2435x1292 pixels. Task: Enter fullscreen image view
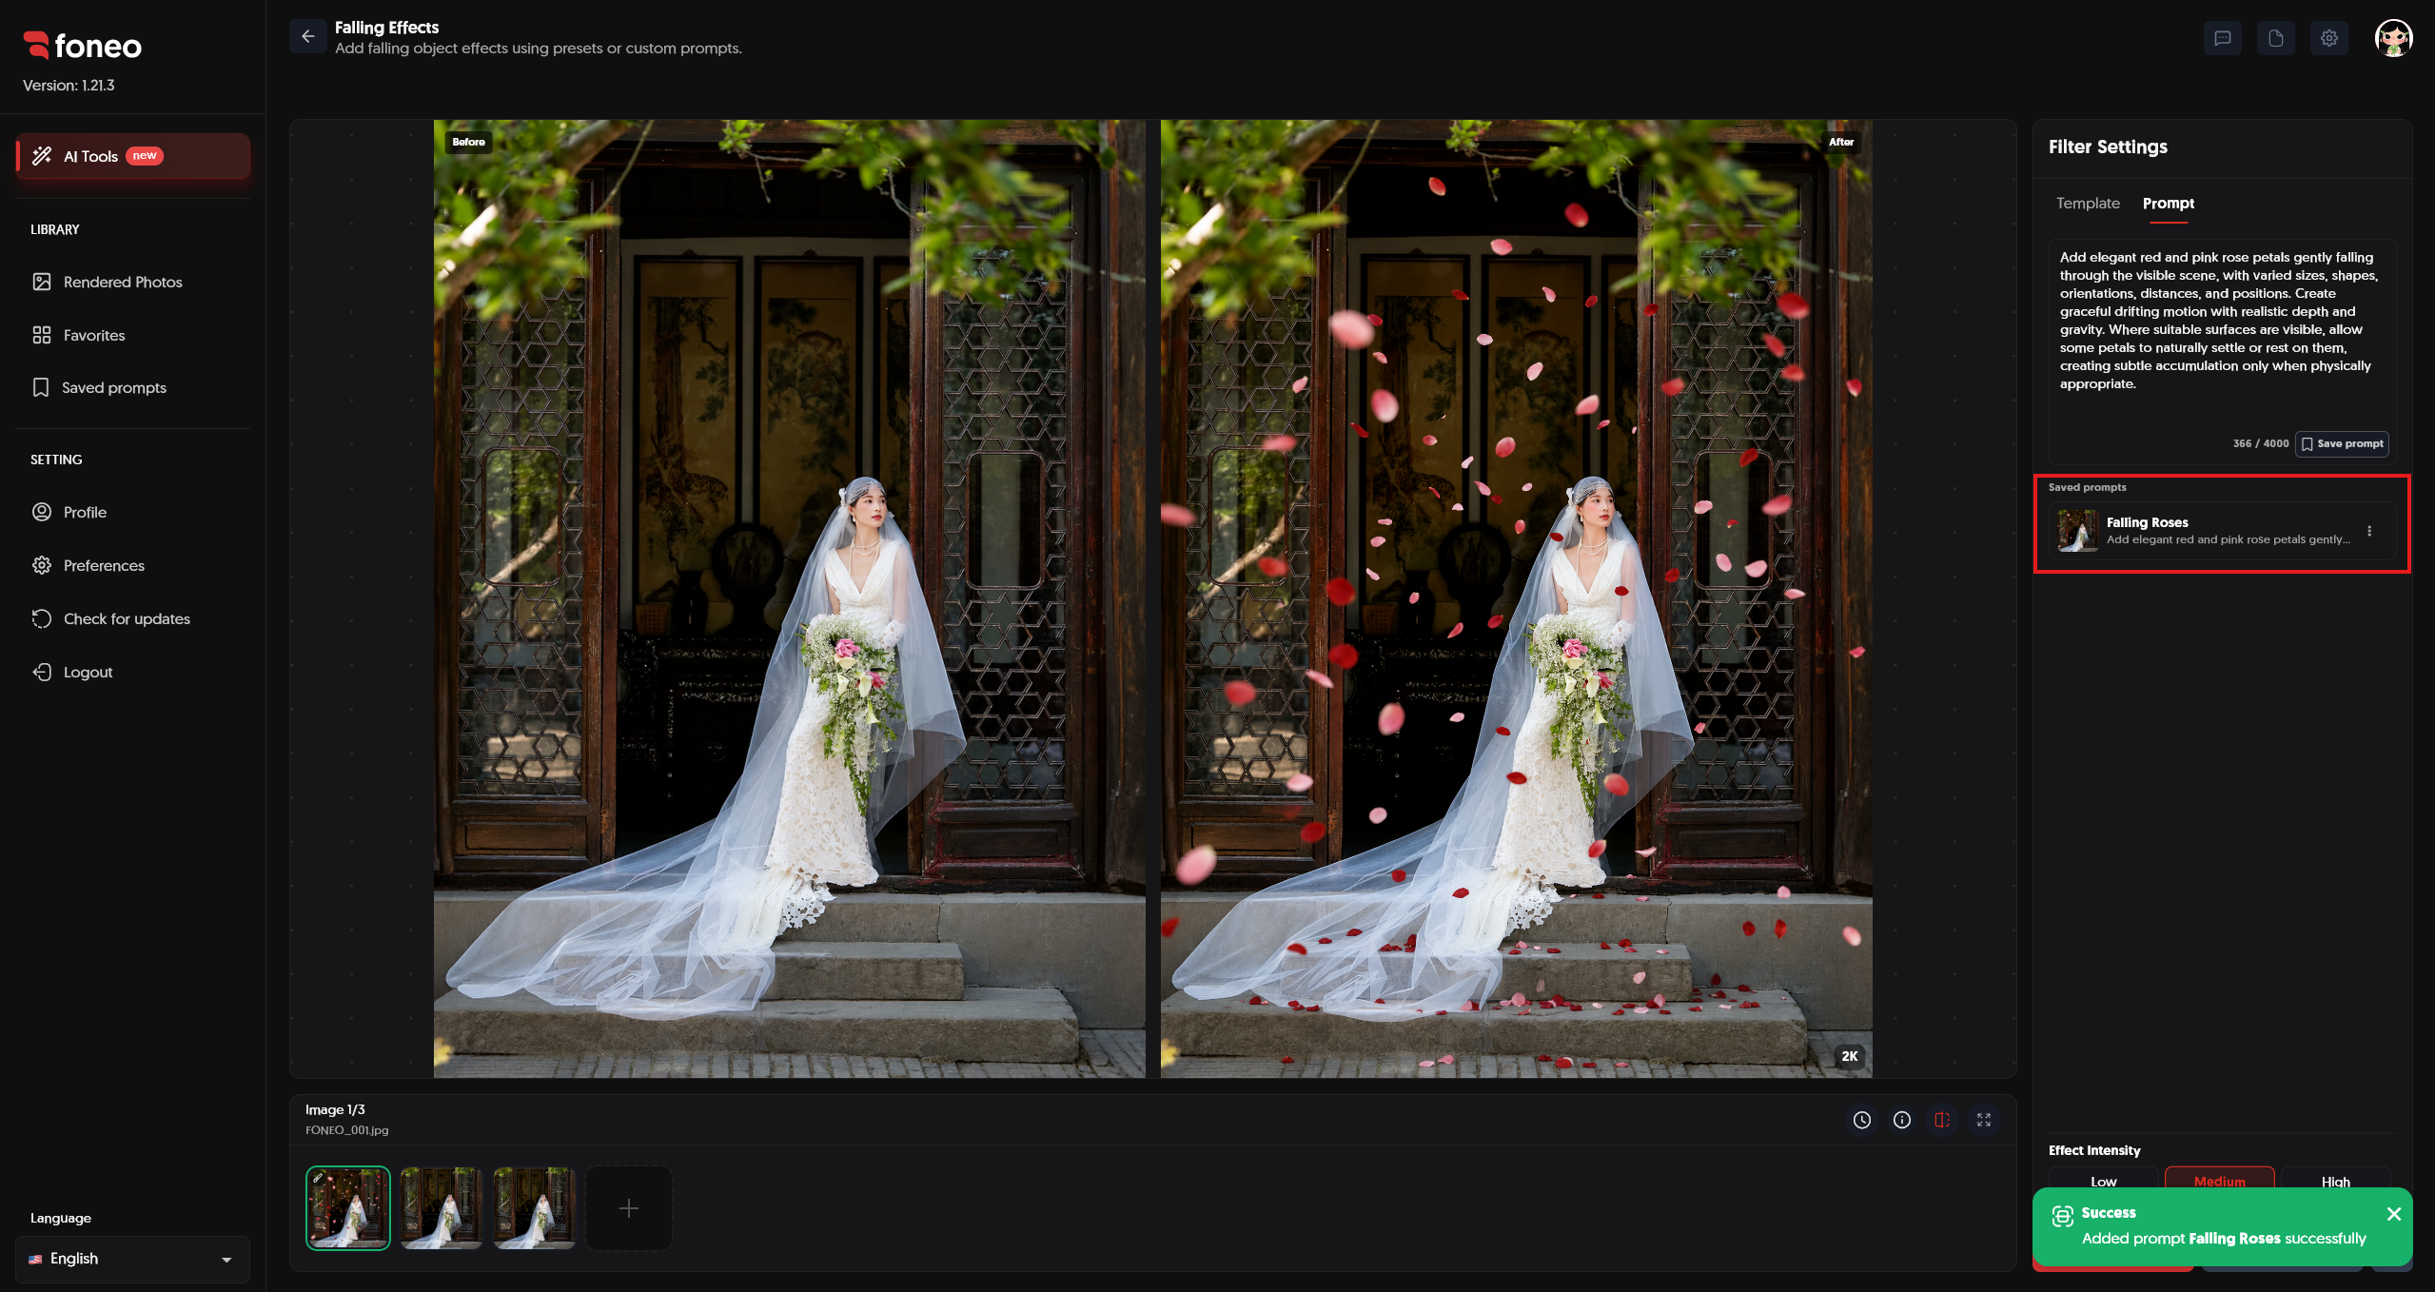click(x=1983, y=1120)
